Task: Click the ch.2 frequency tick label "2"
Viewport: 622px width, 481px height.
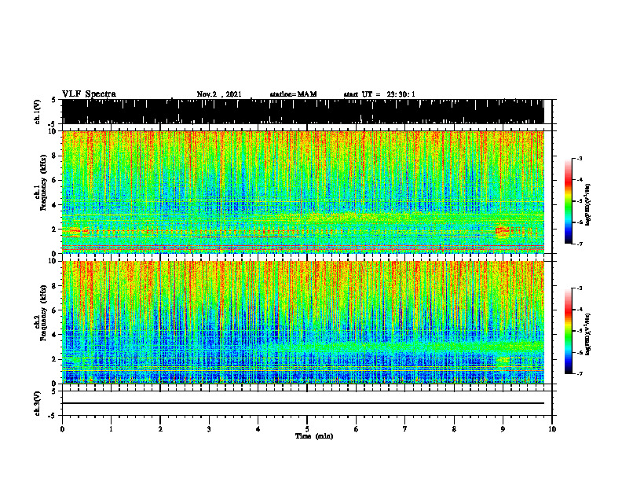Action: 55,359
